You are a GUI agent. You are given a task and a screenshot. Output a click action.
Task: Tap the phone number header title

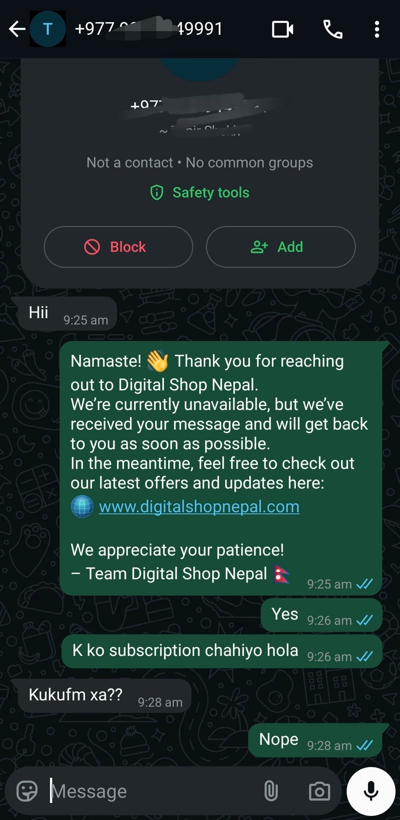[148, 29]
